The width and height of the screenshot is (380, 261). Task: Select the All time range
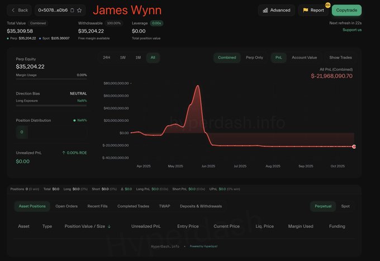tap(153, 58)
